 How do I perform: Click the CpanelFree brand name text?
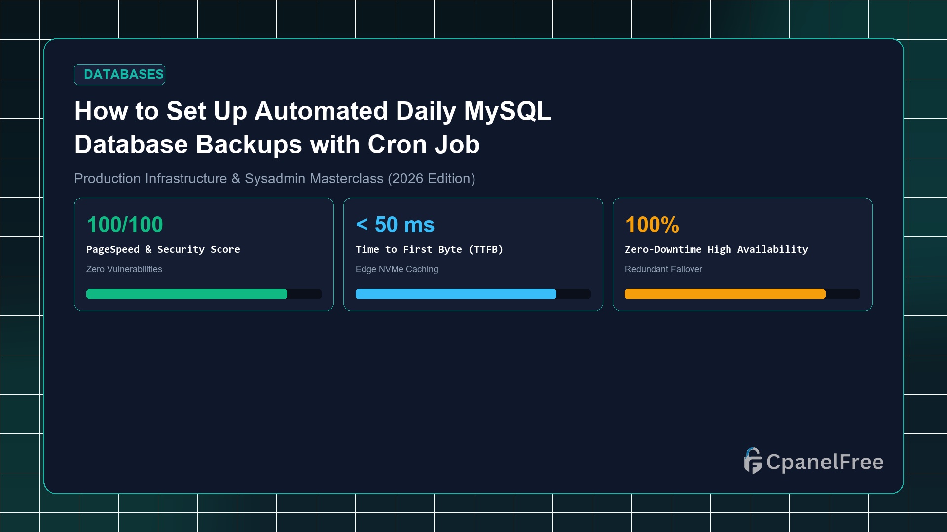[825, 462]
